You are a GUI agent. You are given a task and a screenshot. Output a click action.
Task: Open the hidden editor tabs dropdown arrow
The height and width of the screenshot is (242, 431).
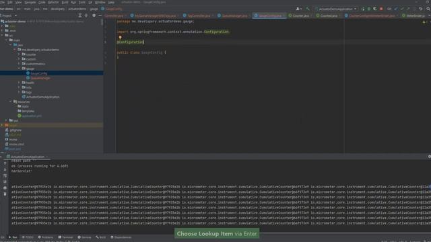(429, 15)
